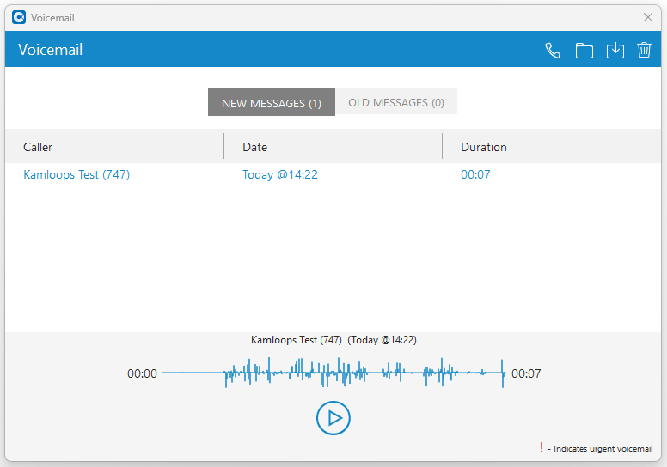Screen dimensions: 667x467
Task: Play the selected voicemail message
Action: click(333, 418)
